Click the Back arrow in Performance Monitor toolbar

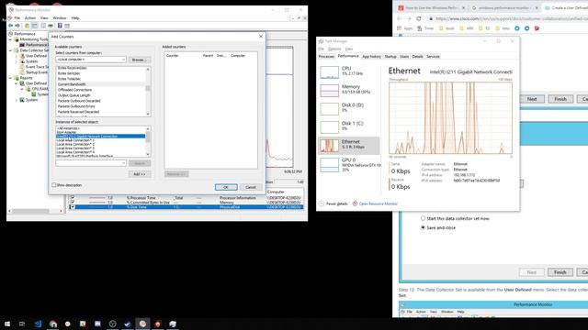pos(10,26)
